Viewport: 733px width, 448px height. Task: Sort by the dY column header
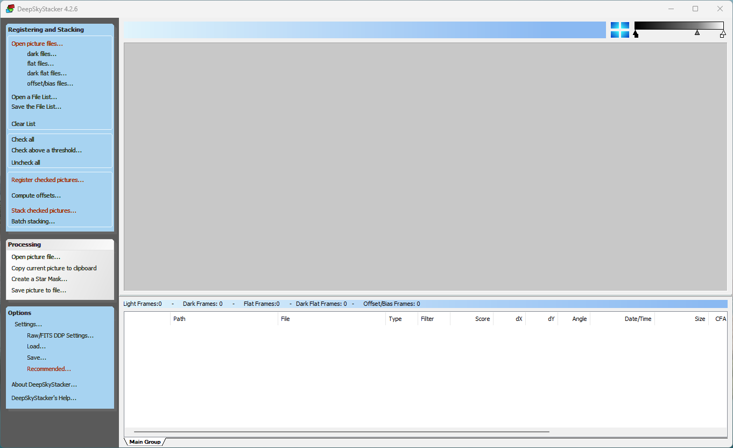point(542,319)
